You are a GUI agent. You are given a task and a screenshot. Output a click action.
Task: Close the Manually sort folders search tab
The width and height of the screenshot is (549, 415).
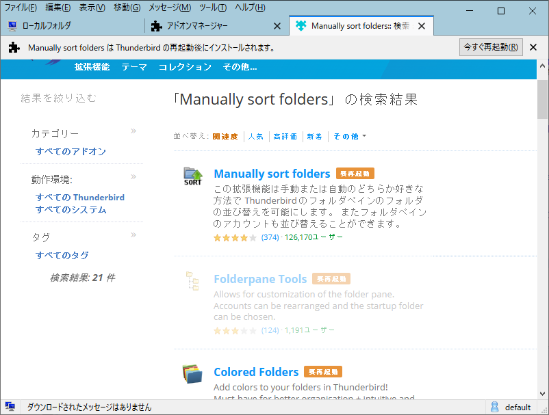[x=422, y=26]
